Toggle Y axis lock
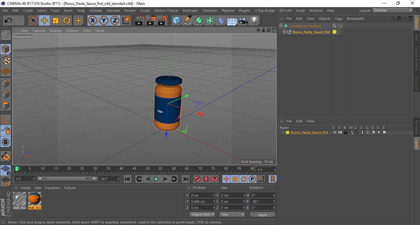Image resolution: width=420 pixels, height=225 pixels. 104,21
